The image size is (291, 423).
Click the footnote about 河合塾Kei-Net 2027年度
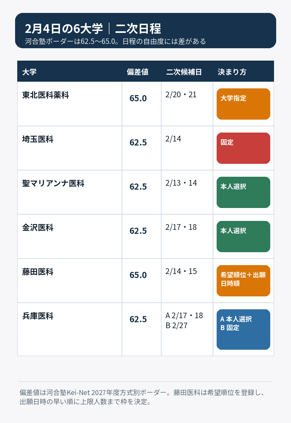pos(143,397)
